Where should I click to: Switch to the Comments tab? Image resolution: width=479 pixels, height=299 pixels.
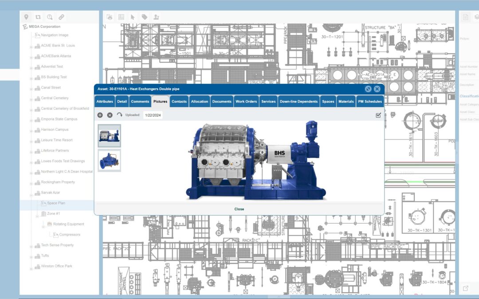click(x=140, y=101)
